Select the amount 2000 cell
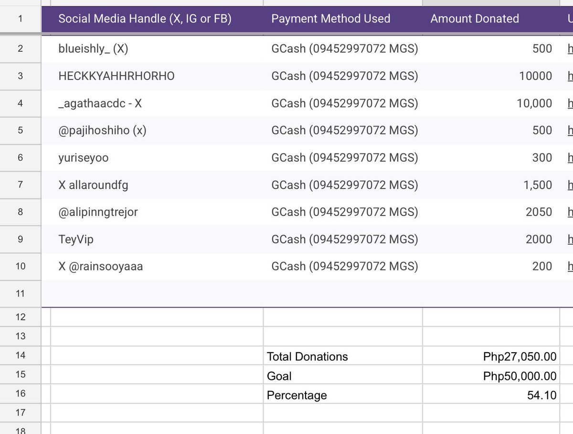Image resolution: width=573 pixels, height=434 pixels. [491, 239]
